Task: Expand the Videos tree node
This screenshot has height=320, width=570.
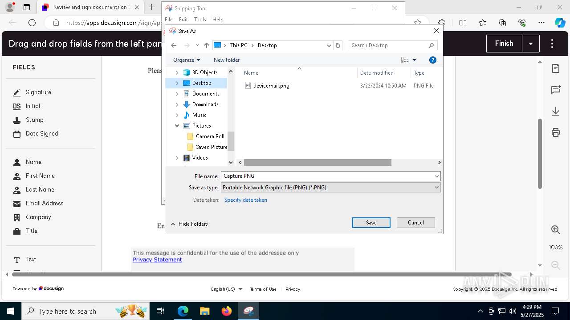Action: tap(177, 158)
